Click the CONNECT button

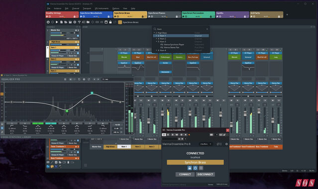click(185, 175)
